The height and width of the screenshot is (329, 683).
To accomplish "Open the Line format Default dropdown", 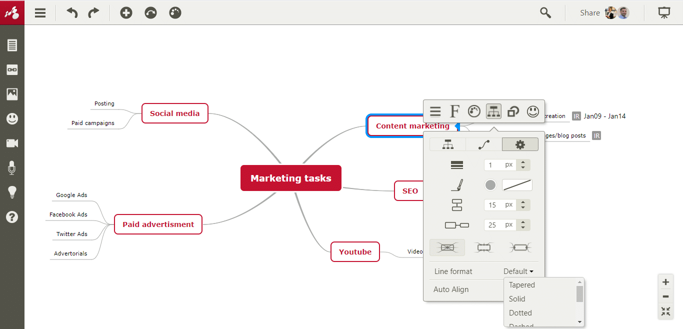I will (x=518, y=271).
